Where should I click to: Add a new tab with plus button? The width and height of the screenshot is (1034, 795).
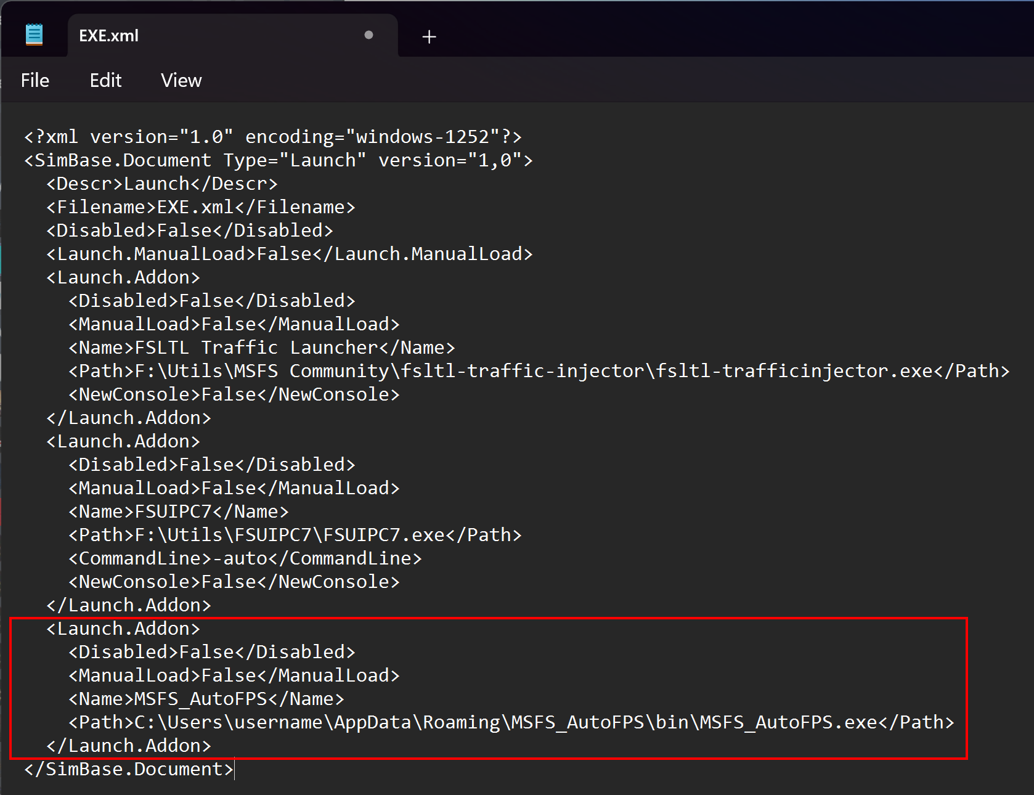click(x=429, y=37)
